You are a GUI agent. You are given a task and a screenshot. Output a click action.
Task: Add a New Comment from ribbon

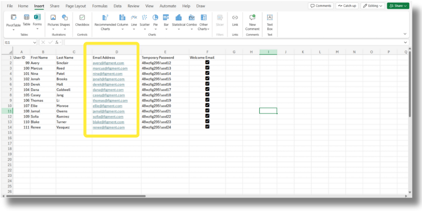point(252,21)
